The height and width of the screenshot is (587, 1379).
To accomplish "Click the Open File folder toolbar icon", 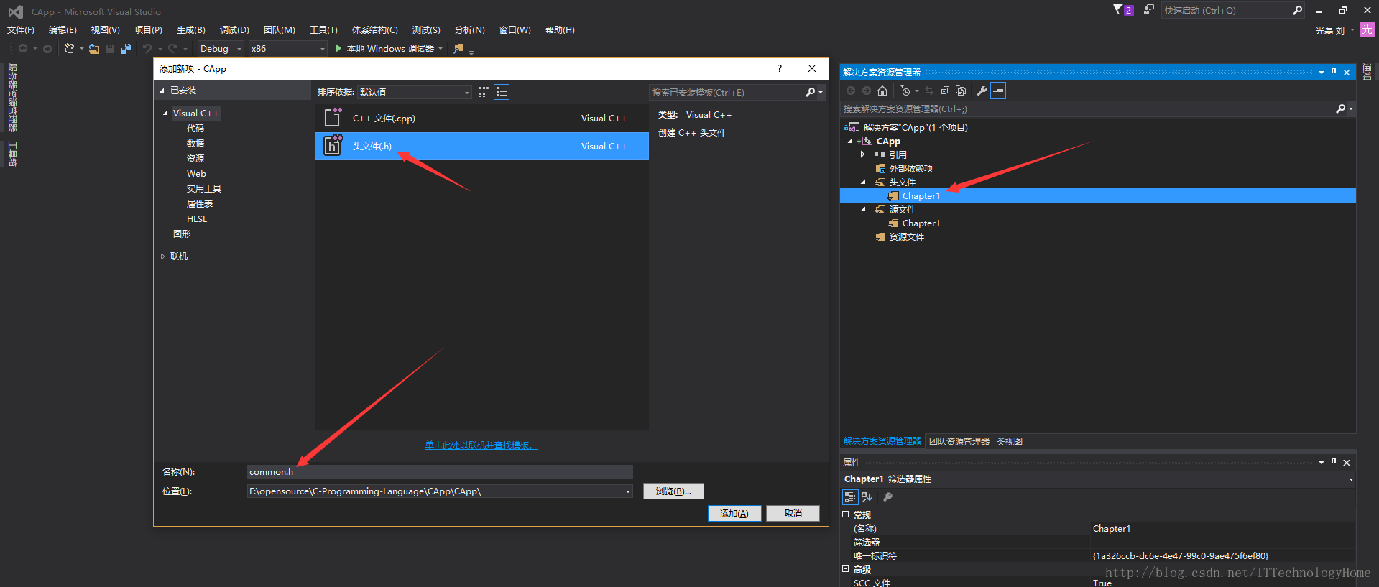I will pyautogui.click(x=94, y=49).
